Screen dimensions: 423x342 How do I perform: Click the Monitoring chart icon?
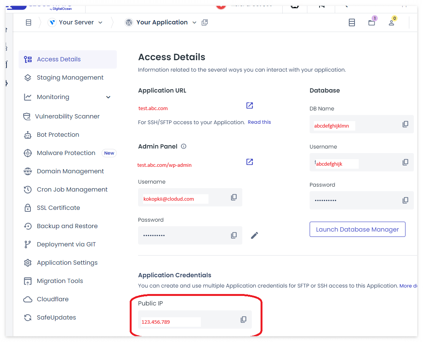tap(28, 97)
